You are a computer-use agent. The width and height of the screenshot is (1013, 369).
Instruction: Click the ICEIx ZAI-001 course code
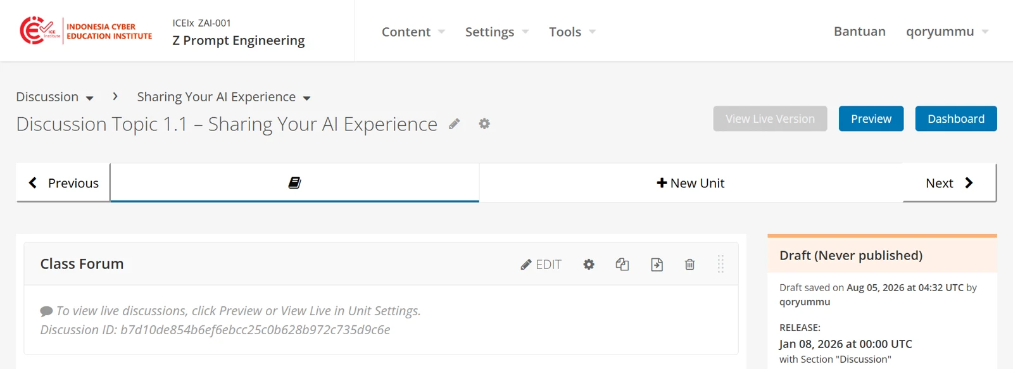coord(202,23)
